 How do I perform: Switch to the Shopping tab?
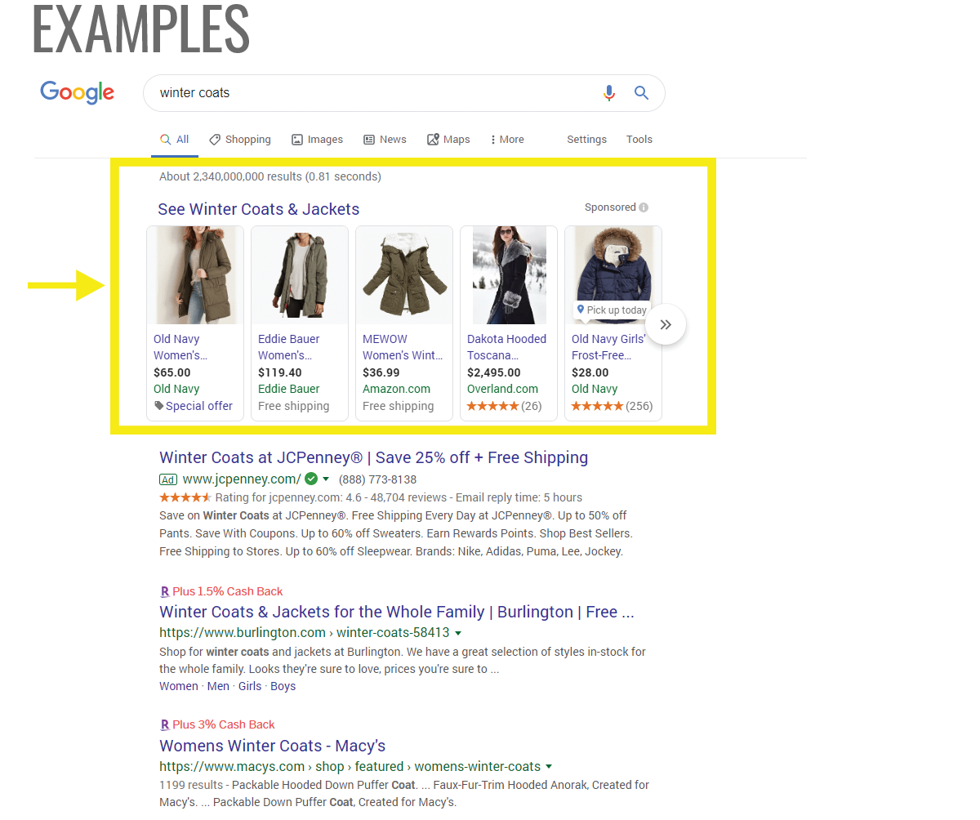click(240, 140)
